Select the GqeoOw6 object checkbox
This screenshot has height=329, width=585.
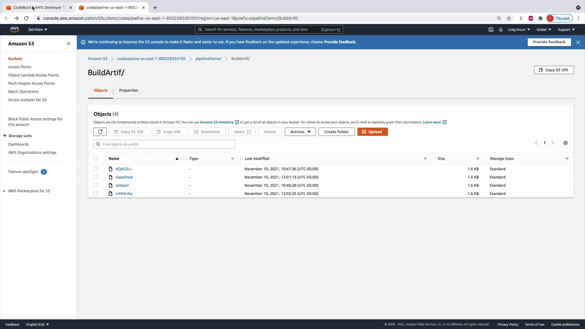(95, 177)
